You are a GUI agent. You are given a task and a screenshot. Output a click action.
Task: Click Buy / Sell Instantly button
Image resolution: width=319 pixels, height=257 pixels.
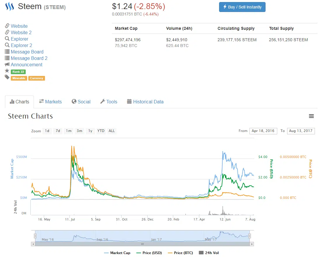click(242, 7)
